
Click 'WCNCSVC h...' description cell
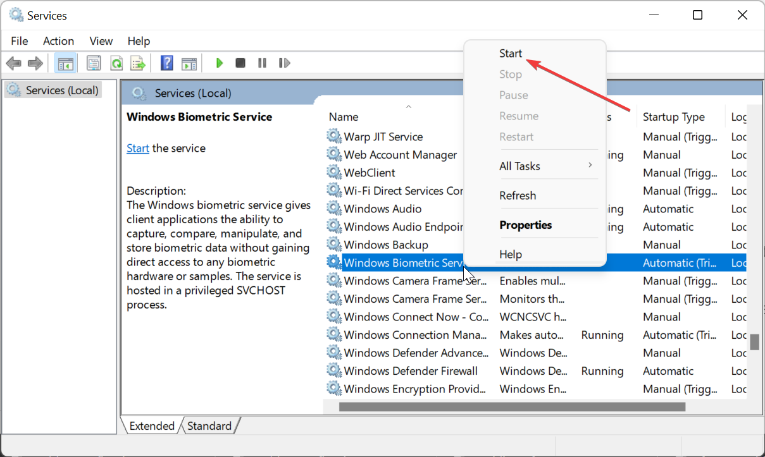tap(533, 317)
